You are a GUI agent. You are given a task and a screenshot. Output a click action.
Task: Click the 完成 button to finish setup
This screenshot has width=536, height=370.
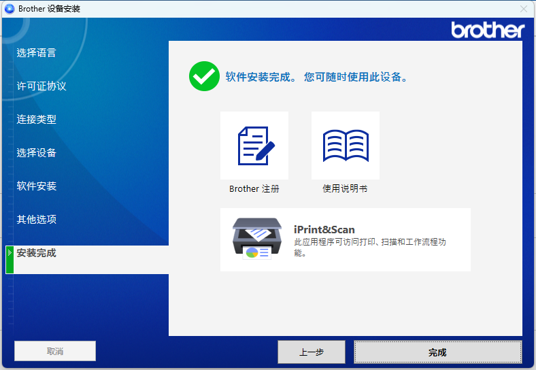click(x=437, y=352)
